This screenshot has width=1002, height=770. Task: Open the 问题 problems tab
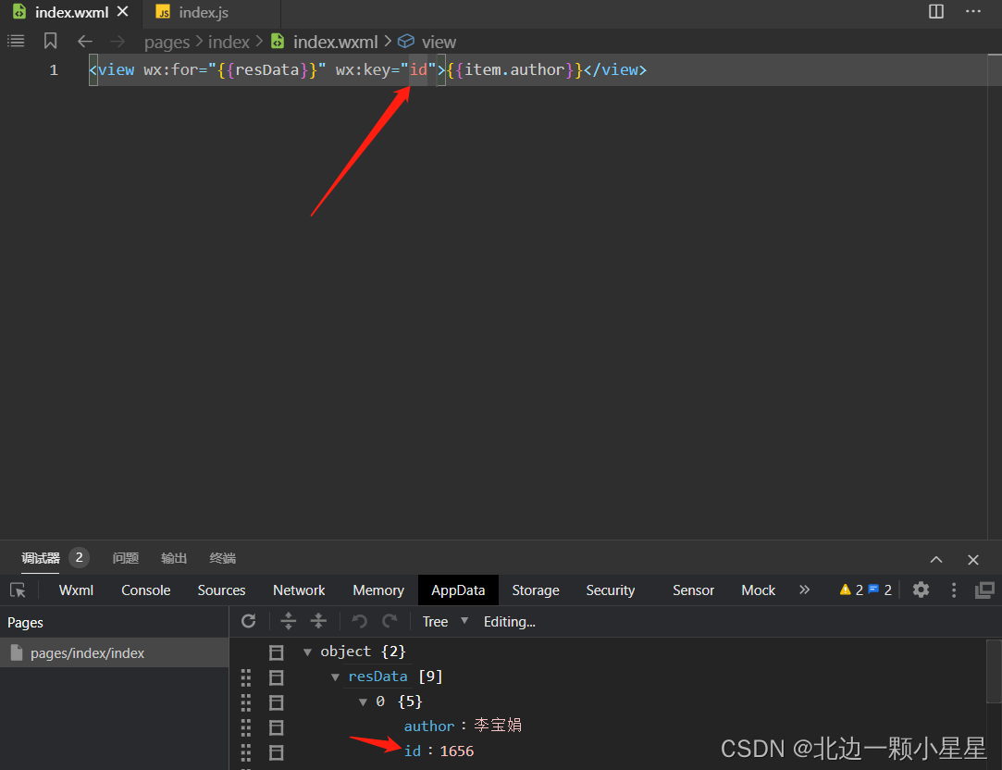[x=125, y=558]
